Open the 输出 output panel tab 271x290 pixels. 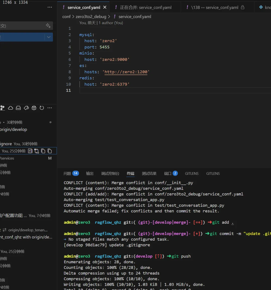point(90,173)
